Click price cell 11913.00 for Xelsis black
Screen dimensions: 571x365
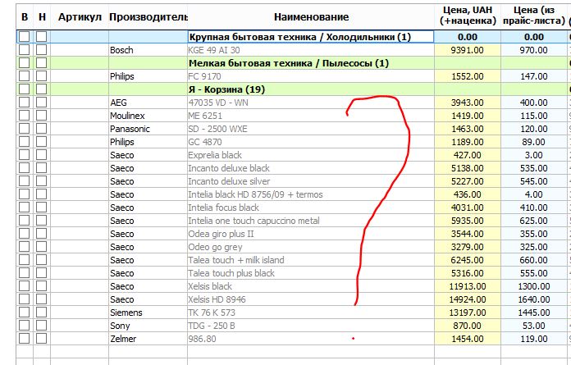click(x=468, y=286)
